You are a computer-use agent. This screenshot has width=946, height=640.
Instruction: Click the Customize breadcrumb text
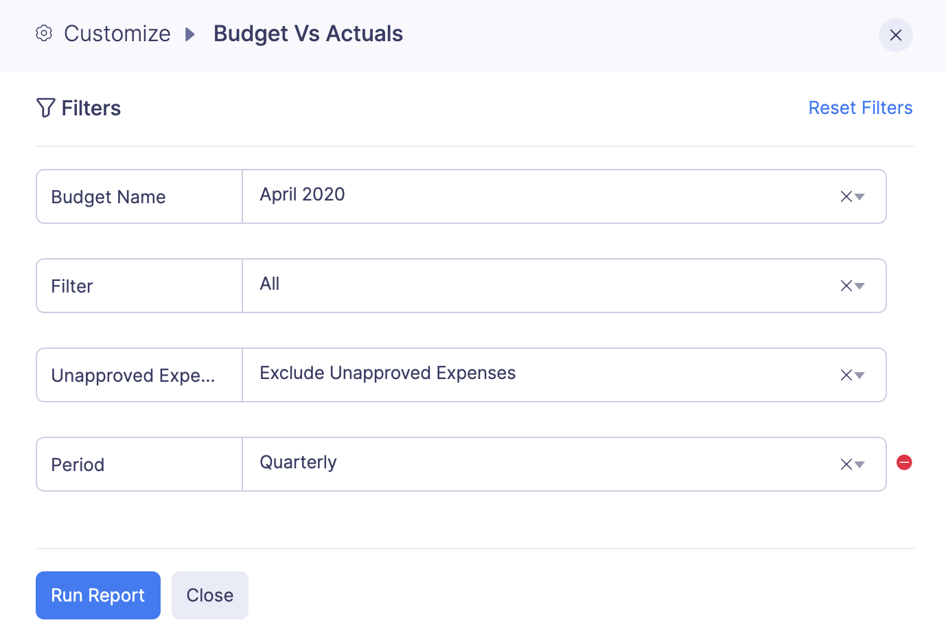(x=117, y=34)
